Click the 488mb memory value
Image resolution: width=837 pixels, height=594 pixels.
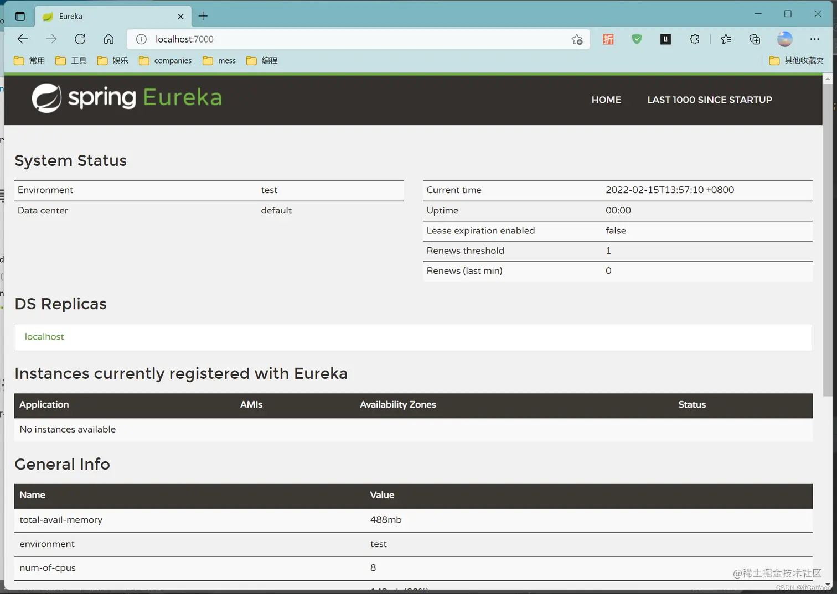pos(386,519)
